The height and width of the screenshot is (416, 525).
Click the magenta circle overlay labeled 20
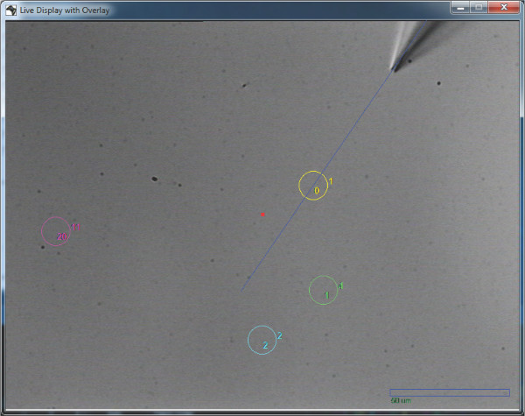pyautogui.click(x=56, y=231)
